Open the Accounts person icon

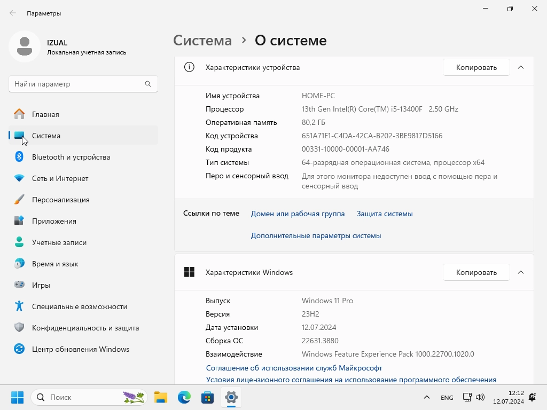19,242
